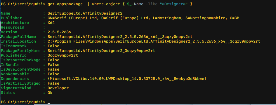Image resolution: width=276 pixels, height=105 pixels.
Task: Click the SignatureKind property label
Action: tap(16, 88)
